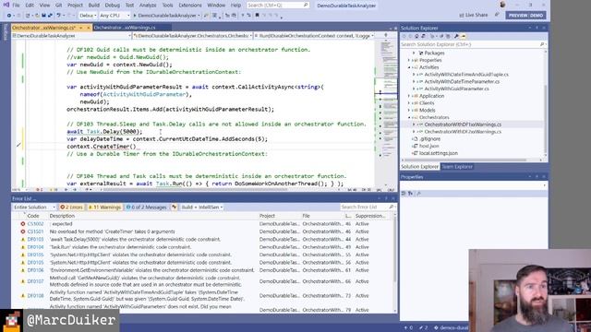This screenshot has height=332, width=591.
Task: Click the Solution Explorer properties wrench icon
Action: (456, 36)
